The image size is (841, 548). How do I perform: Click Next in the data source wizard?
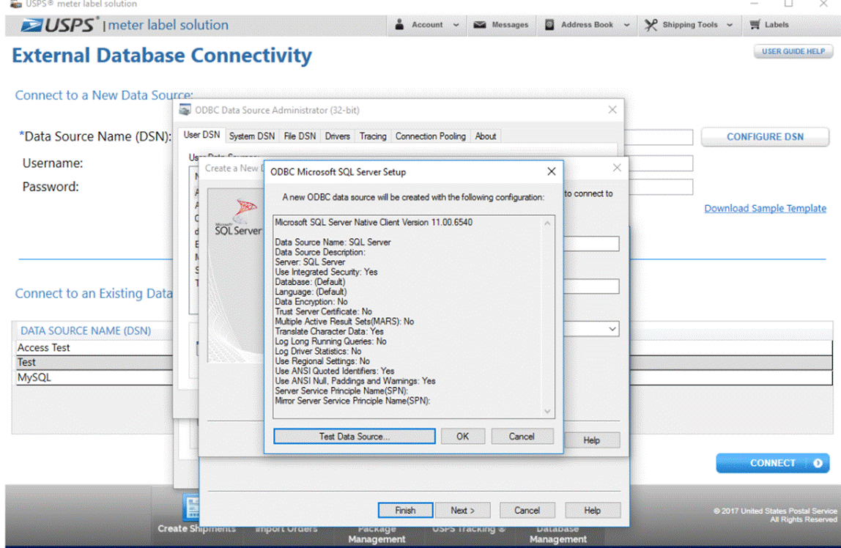click(x=462, y=511)
